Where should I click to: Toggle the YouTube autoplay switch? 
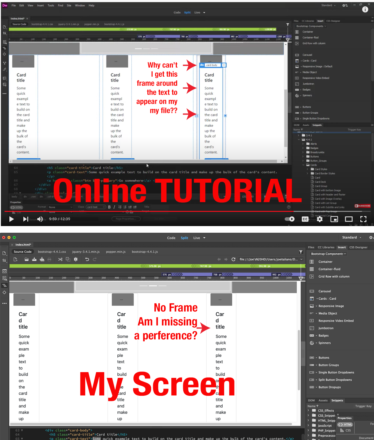(290, 219)
